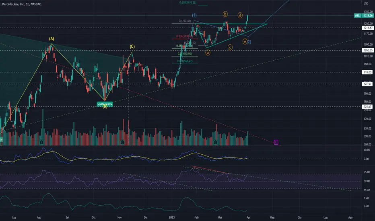Open the USD currency selector on price axis
This screenshot has width=375, height=221.
pos(366,3)
